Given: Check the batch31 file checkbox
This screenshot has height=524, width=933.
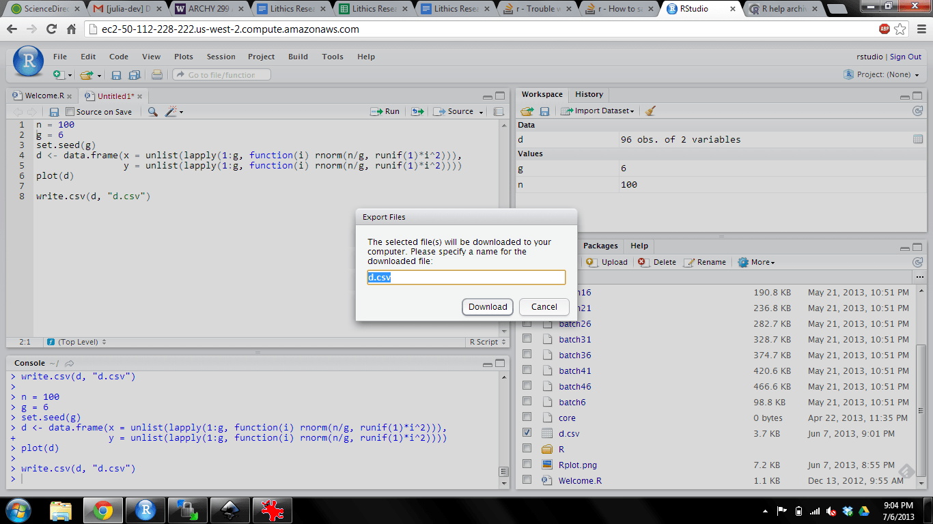Looking at the screenshot, I should click(527, 338).
